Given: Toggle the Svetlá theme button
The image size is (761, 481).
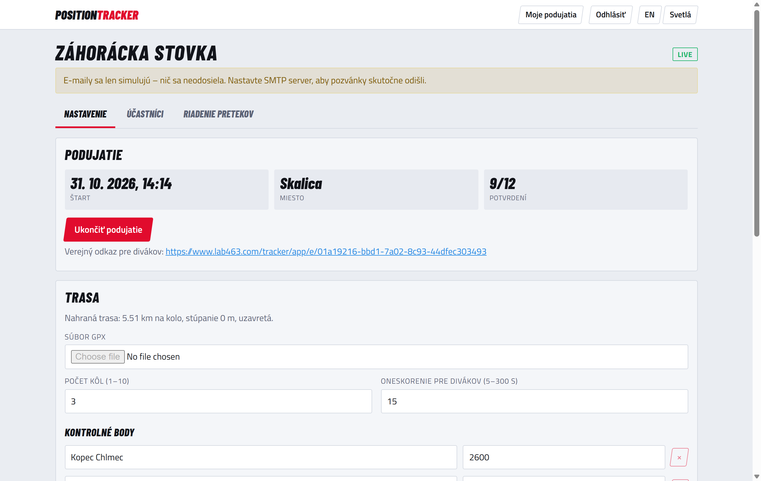Looking at the screenshot, I should pyautogui.click(x=680, y=15).
